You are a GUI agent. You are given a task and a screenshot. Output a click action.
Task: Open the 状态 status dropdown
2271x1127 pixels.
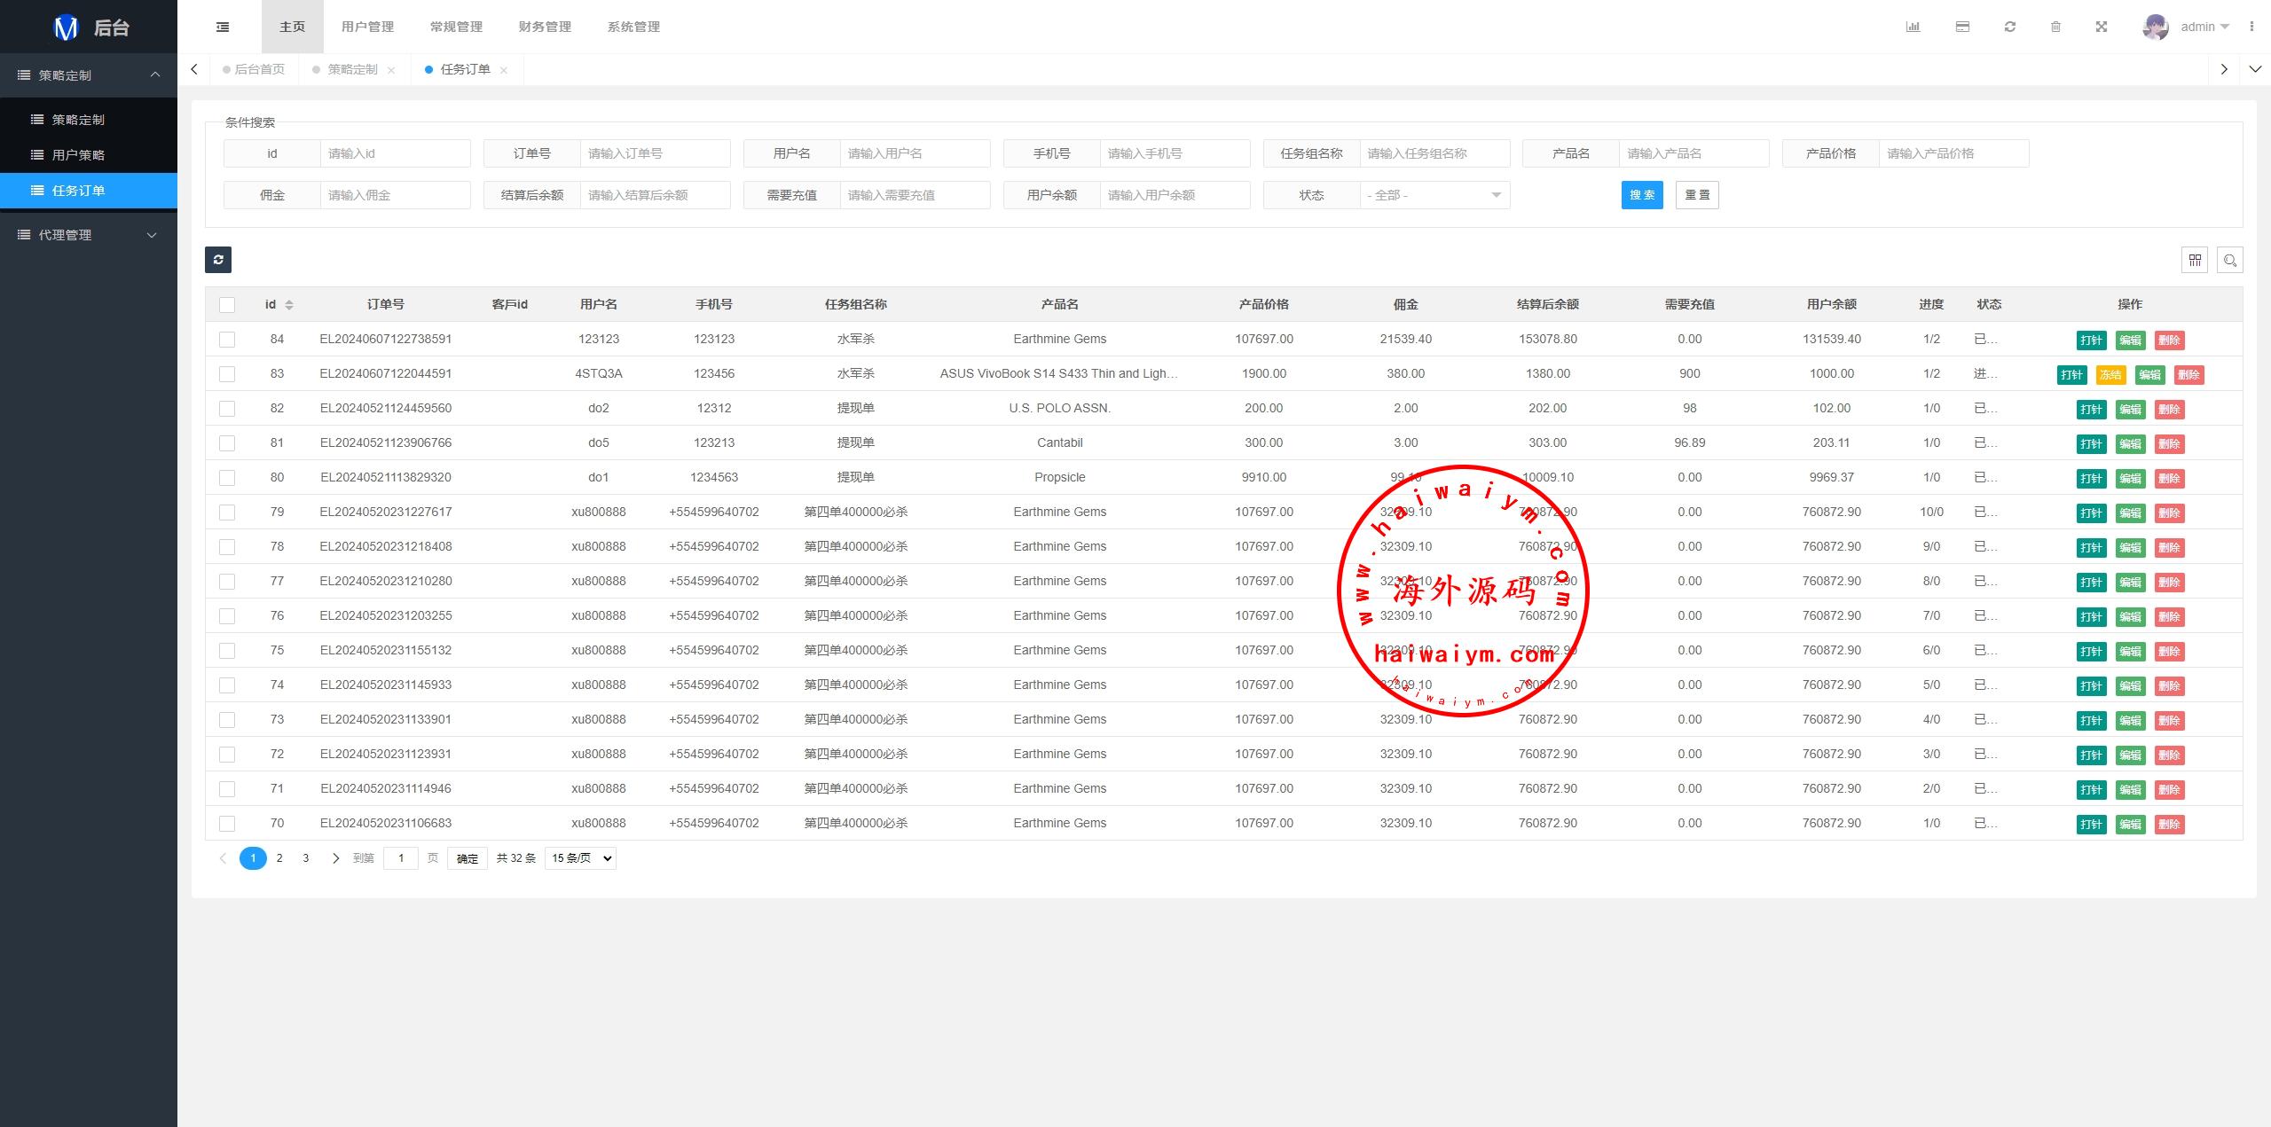tap(1434, 195)
